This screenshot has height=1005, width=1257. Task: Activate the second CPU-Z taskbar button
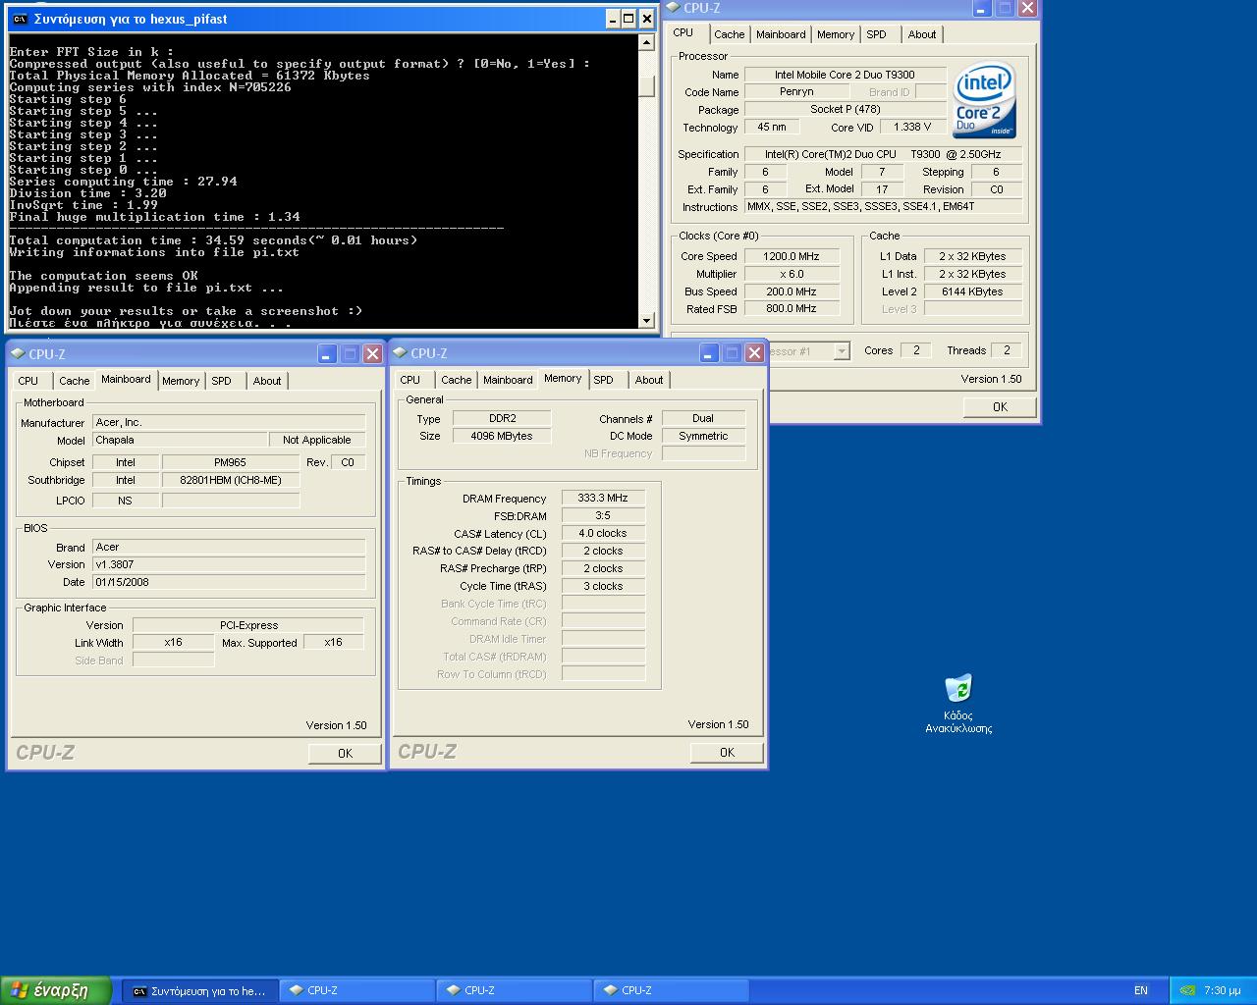coord(515,990)
